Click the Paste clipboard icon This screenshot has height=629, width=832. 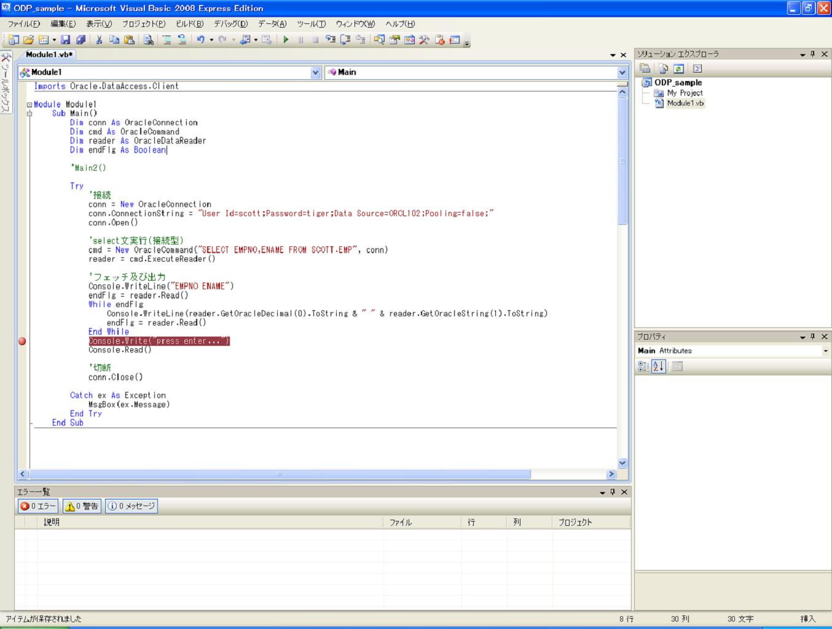tap(129, 40)
